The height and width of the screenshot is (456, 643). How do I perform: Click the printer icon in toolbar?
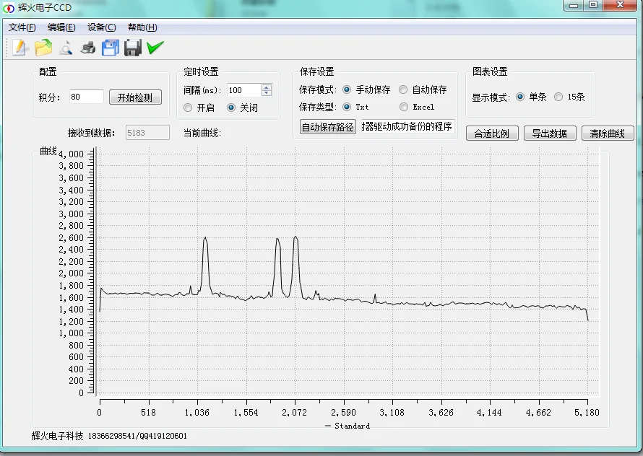pyautogui.click(x=87, y=48)
